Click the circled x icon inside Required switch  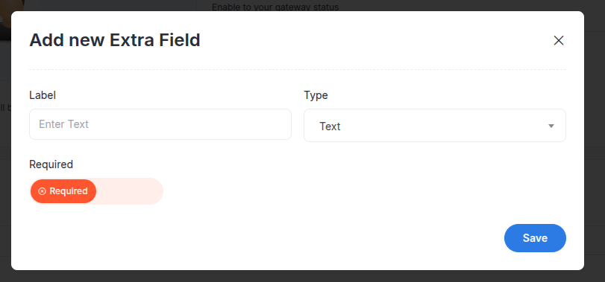pyautogui.click(x=42, y=191)
